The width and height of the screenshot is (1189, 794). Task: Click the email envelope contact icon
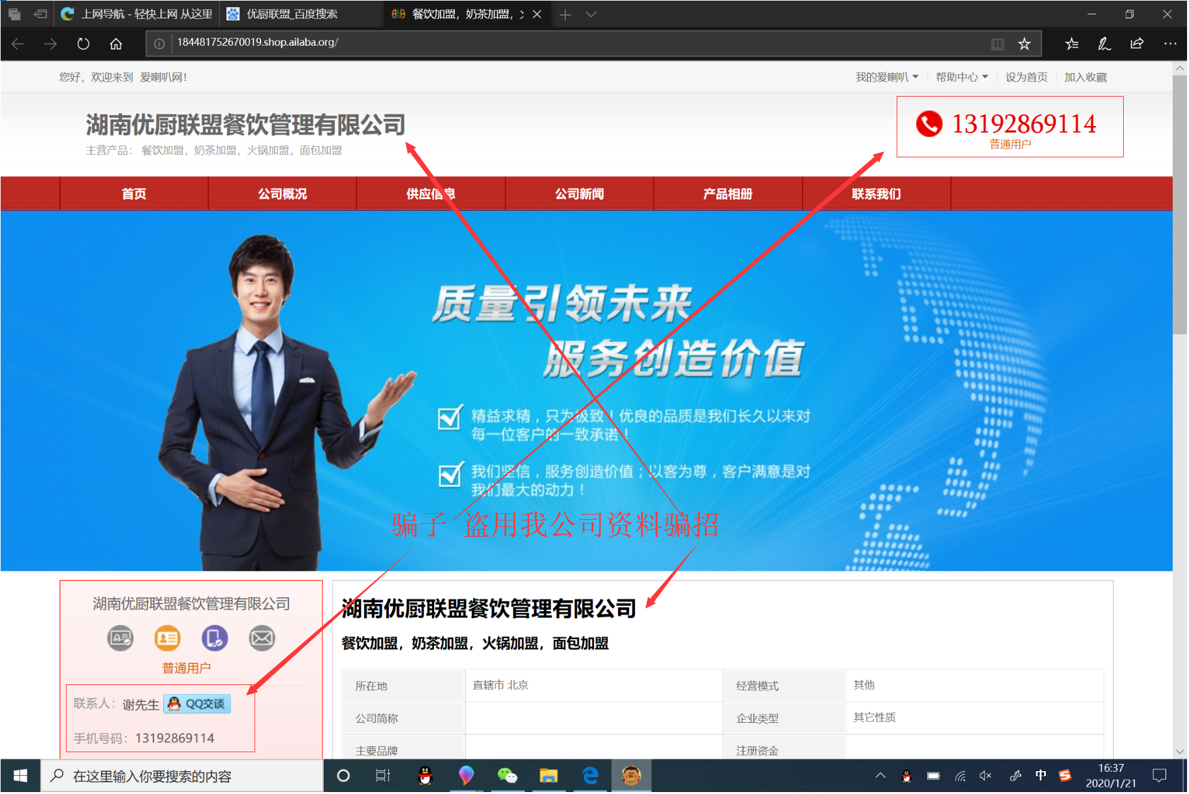[x=262, y=638]
